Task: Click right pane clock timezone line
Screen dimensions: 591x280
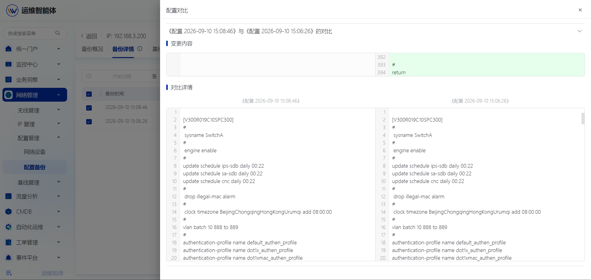Action: (x=467, y=212)
